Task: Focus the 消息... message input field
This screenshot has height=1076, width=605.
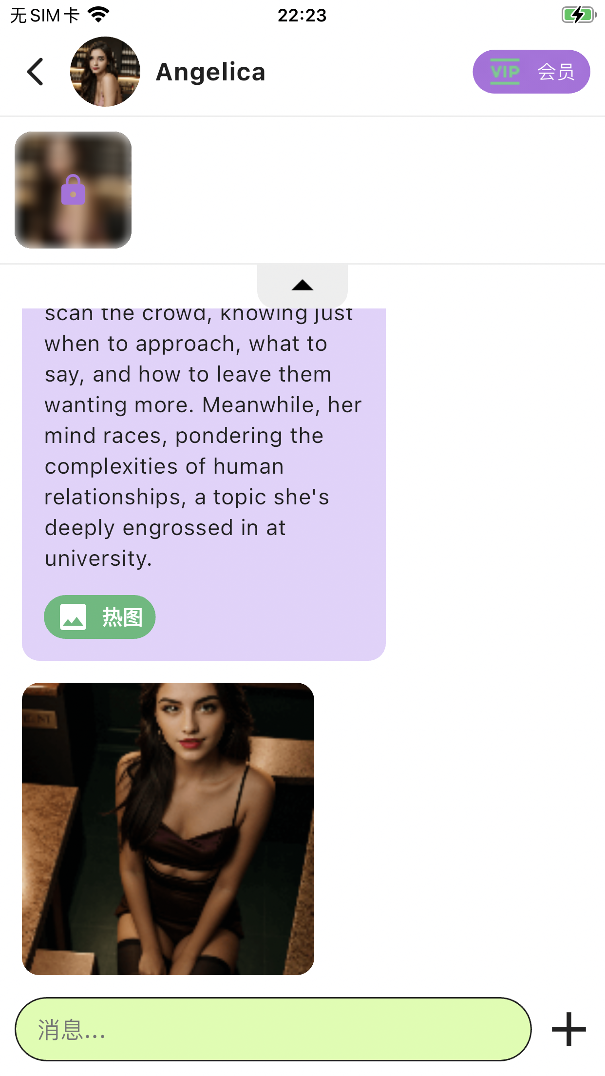Action: [273, 1029]
